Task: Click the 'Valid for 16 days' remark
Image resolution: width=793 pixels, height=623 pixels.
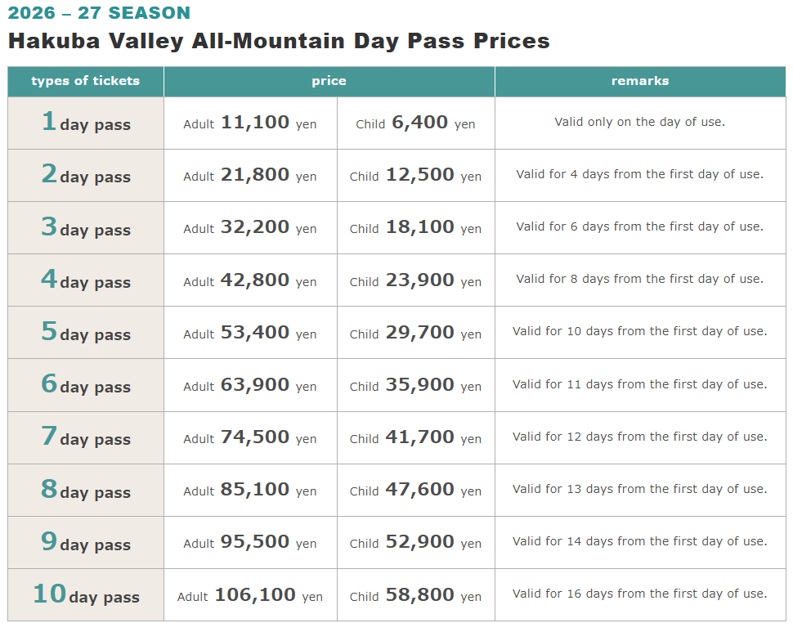Action: pyautogui.click(x=640, y=594)
